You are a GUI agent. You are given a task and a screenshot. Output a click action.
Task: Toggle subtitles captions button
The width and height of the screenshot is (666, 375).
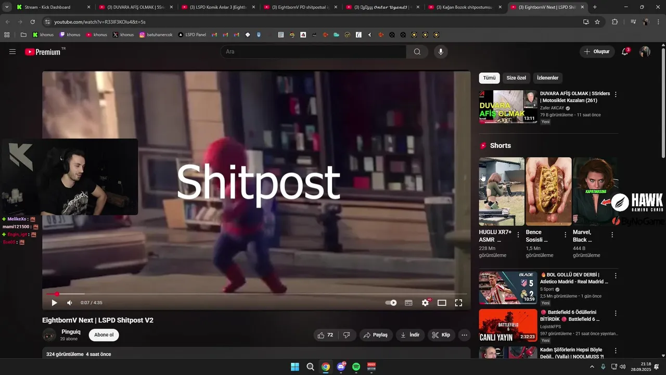point(408,303)
